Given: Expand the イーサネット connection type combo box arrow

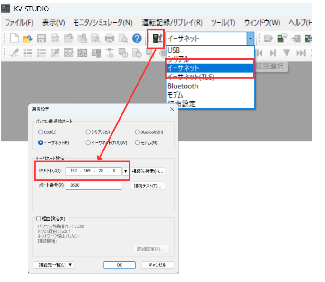Looking at the screenshot, I should point(251,38).
